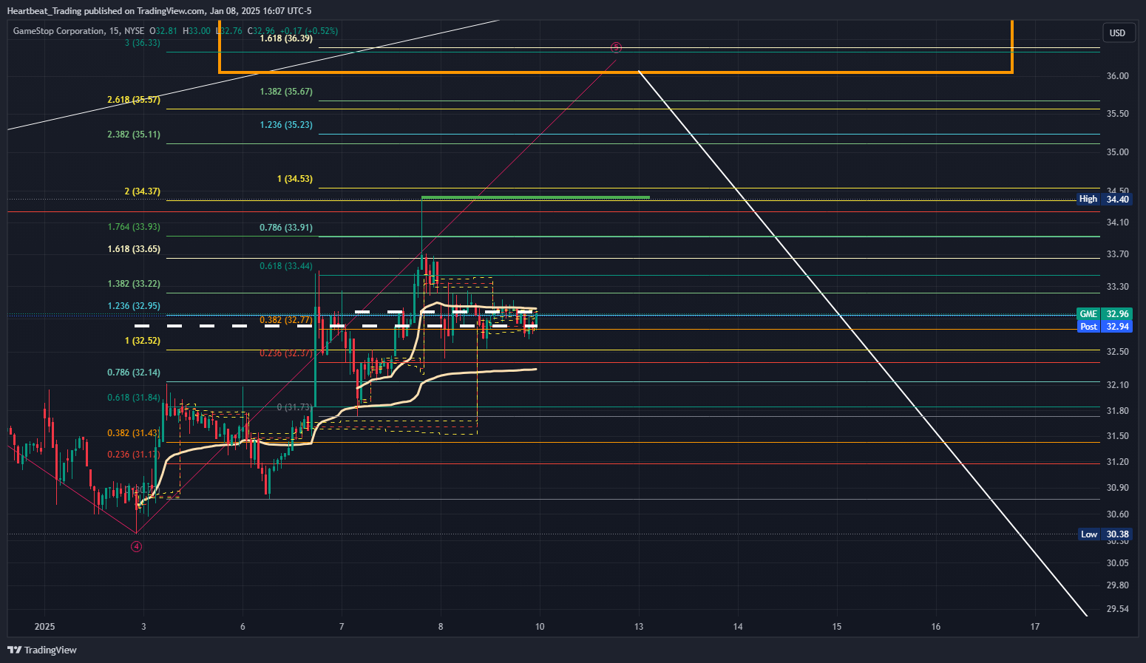Screen dimensions: 1146x663
Task: Select the '1.764 (33.93)' Fibonacci label
Action: (134, 227)
